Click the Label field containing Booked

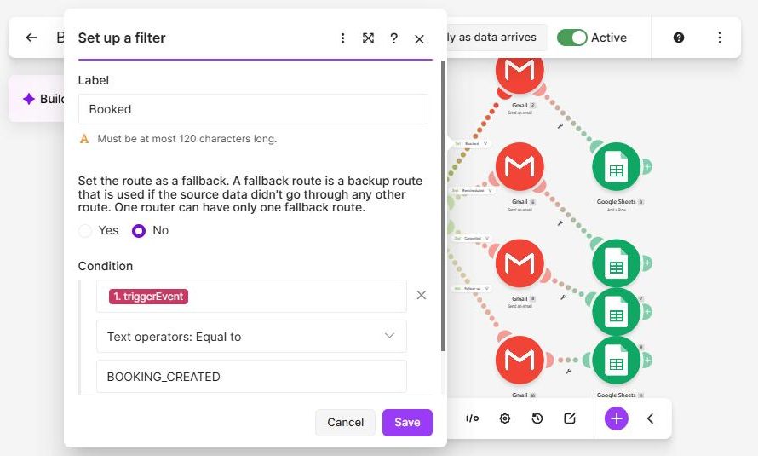click(253, 109)
